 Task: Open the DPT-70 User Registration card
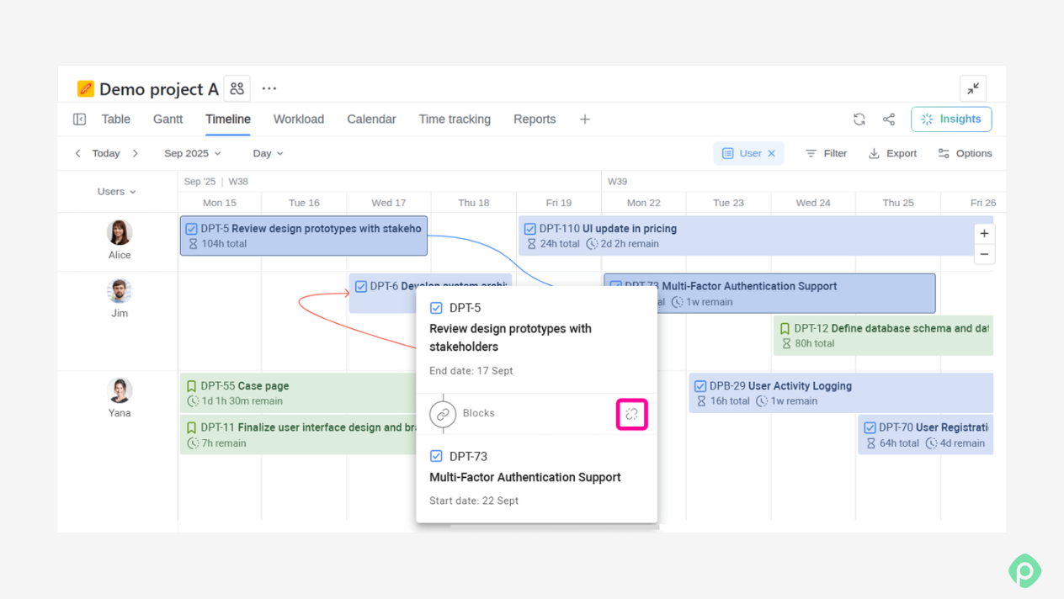(925, 435)
